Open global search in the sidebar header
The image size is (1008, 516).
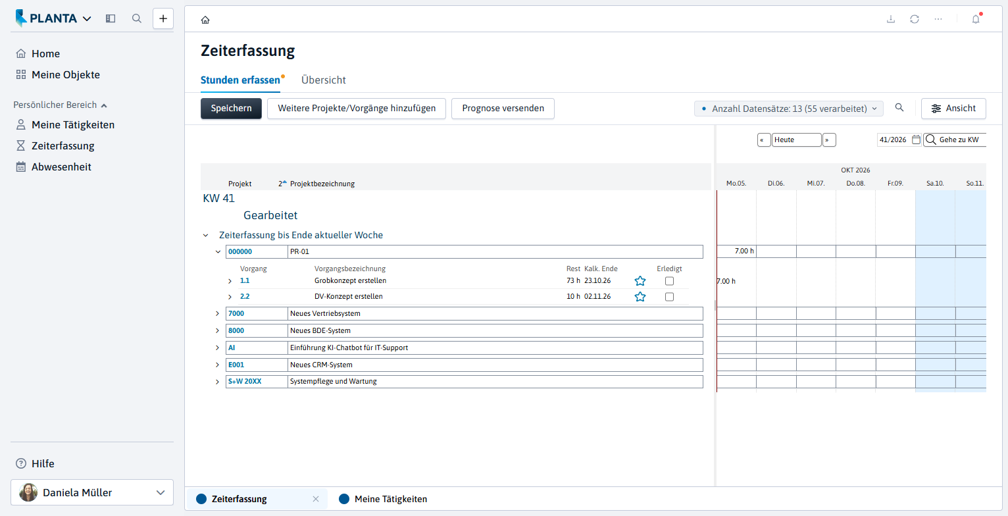[137, 18]
